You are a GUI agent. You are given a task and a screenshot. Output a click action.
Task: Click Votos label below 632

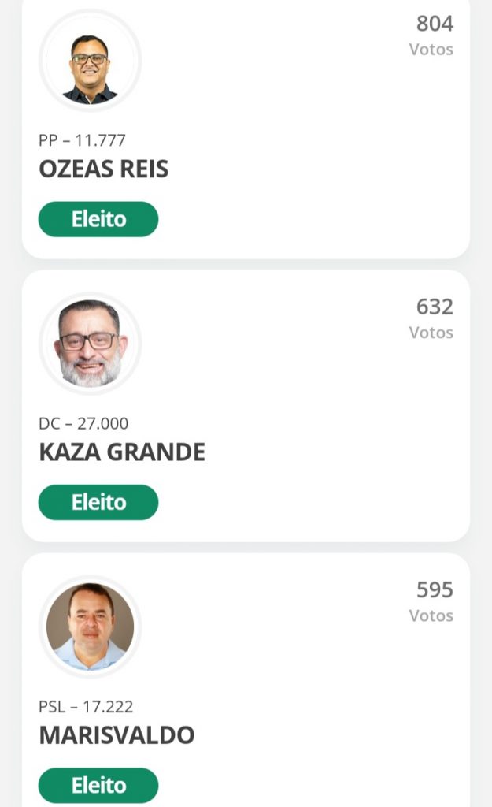coord(431,333)
